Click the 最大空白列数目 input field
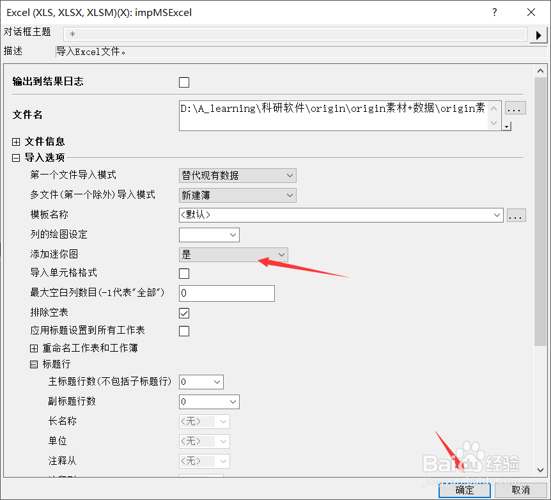 point(227,293)
